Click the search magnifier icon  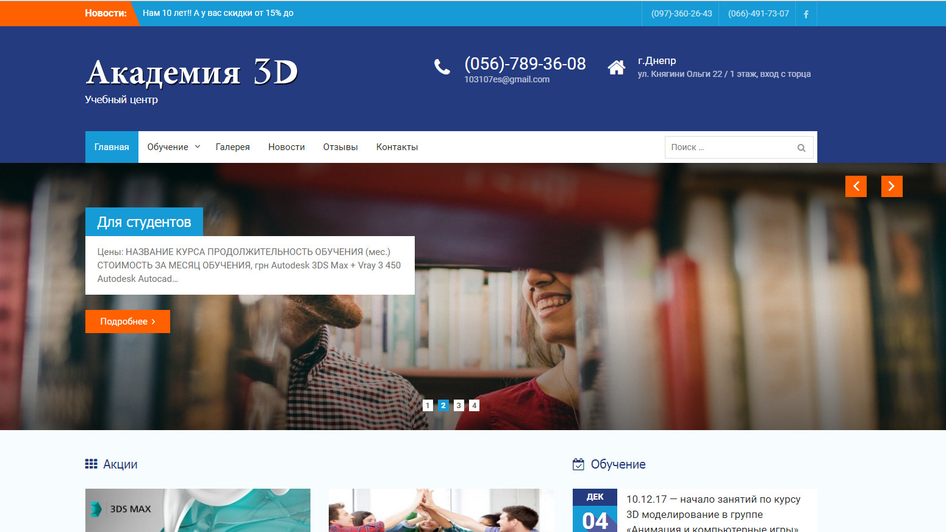pyautogui.click(x=801, y=148)
